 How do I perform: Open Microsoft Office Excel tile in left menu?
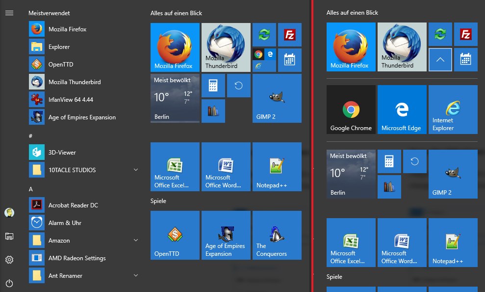(x=175, y=167)
